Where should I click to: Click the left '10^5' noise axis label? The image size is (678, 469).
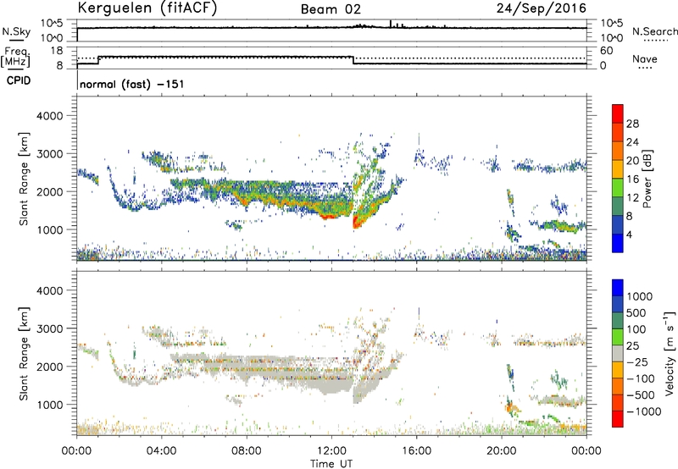(x=52, y=24)
